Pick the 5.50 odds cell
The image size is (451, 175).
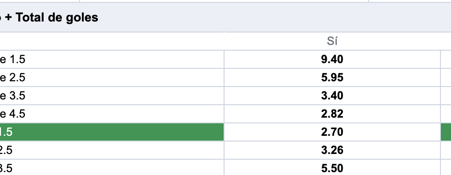(x=332, y=168)
